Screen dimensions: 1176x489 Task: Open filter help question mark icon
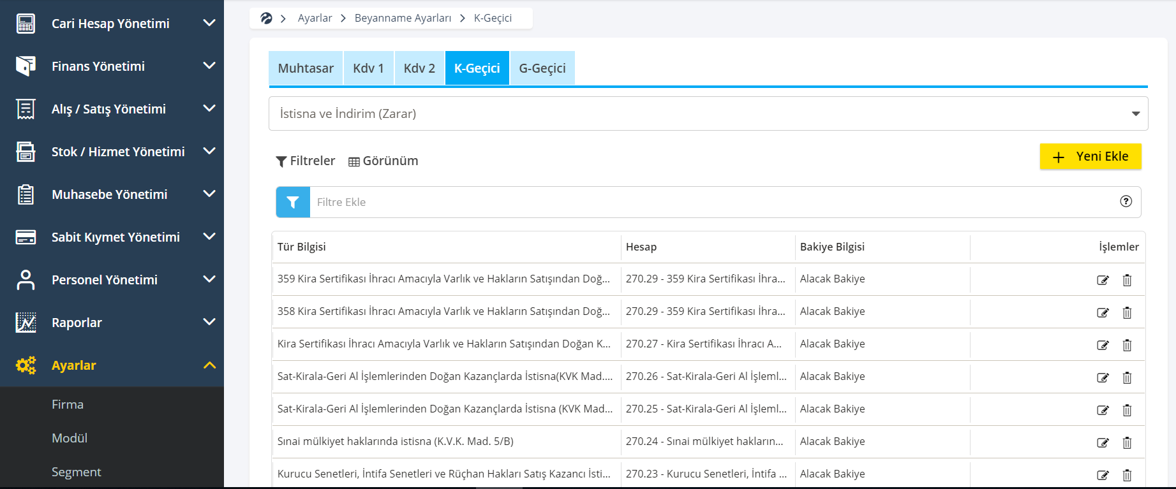[1126, 201]
